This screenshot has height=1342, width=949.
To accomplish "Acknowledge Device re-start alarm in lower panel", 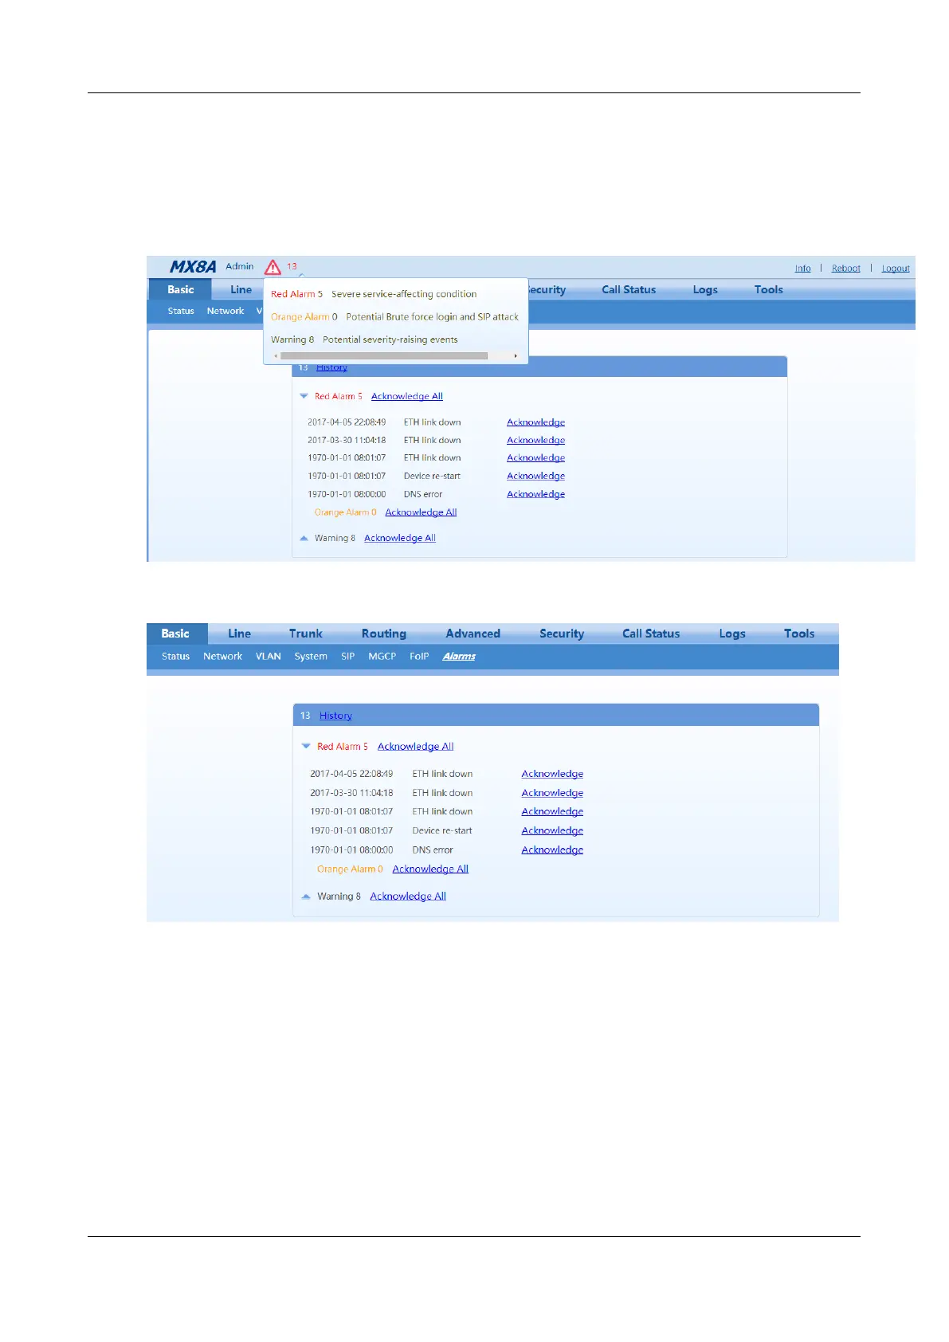I will click(x=552, y=830).
